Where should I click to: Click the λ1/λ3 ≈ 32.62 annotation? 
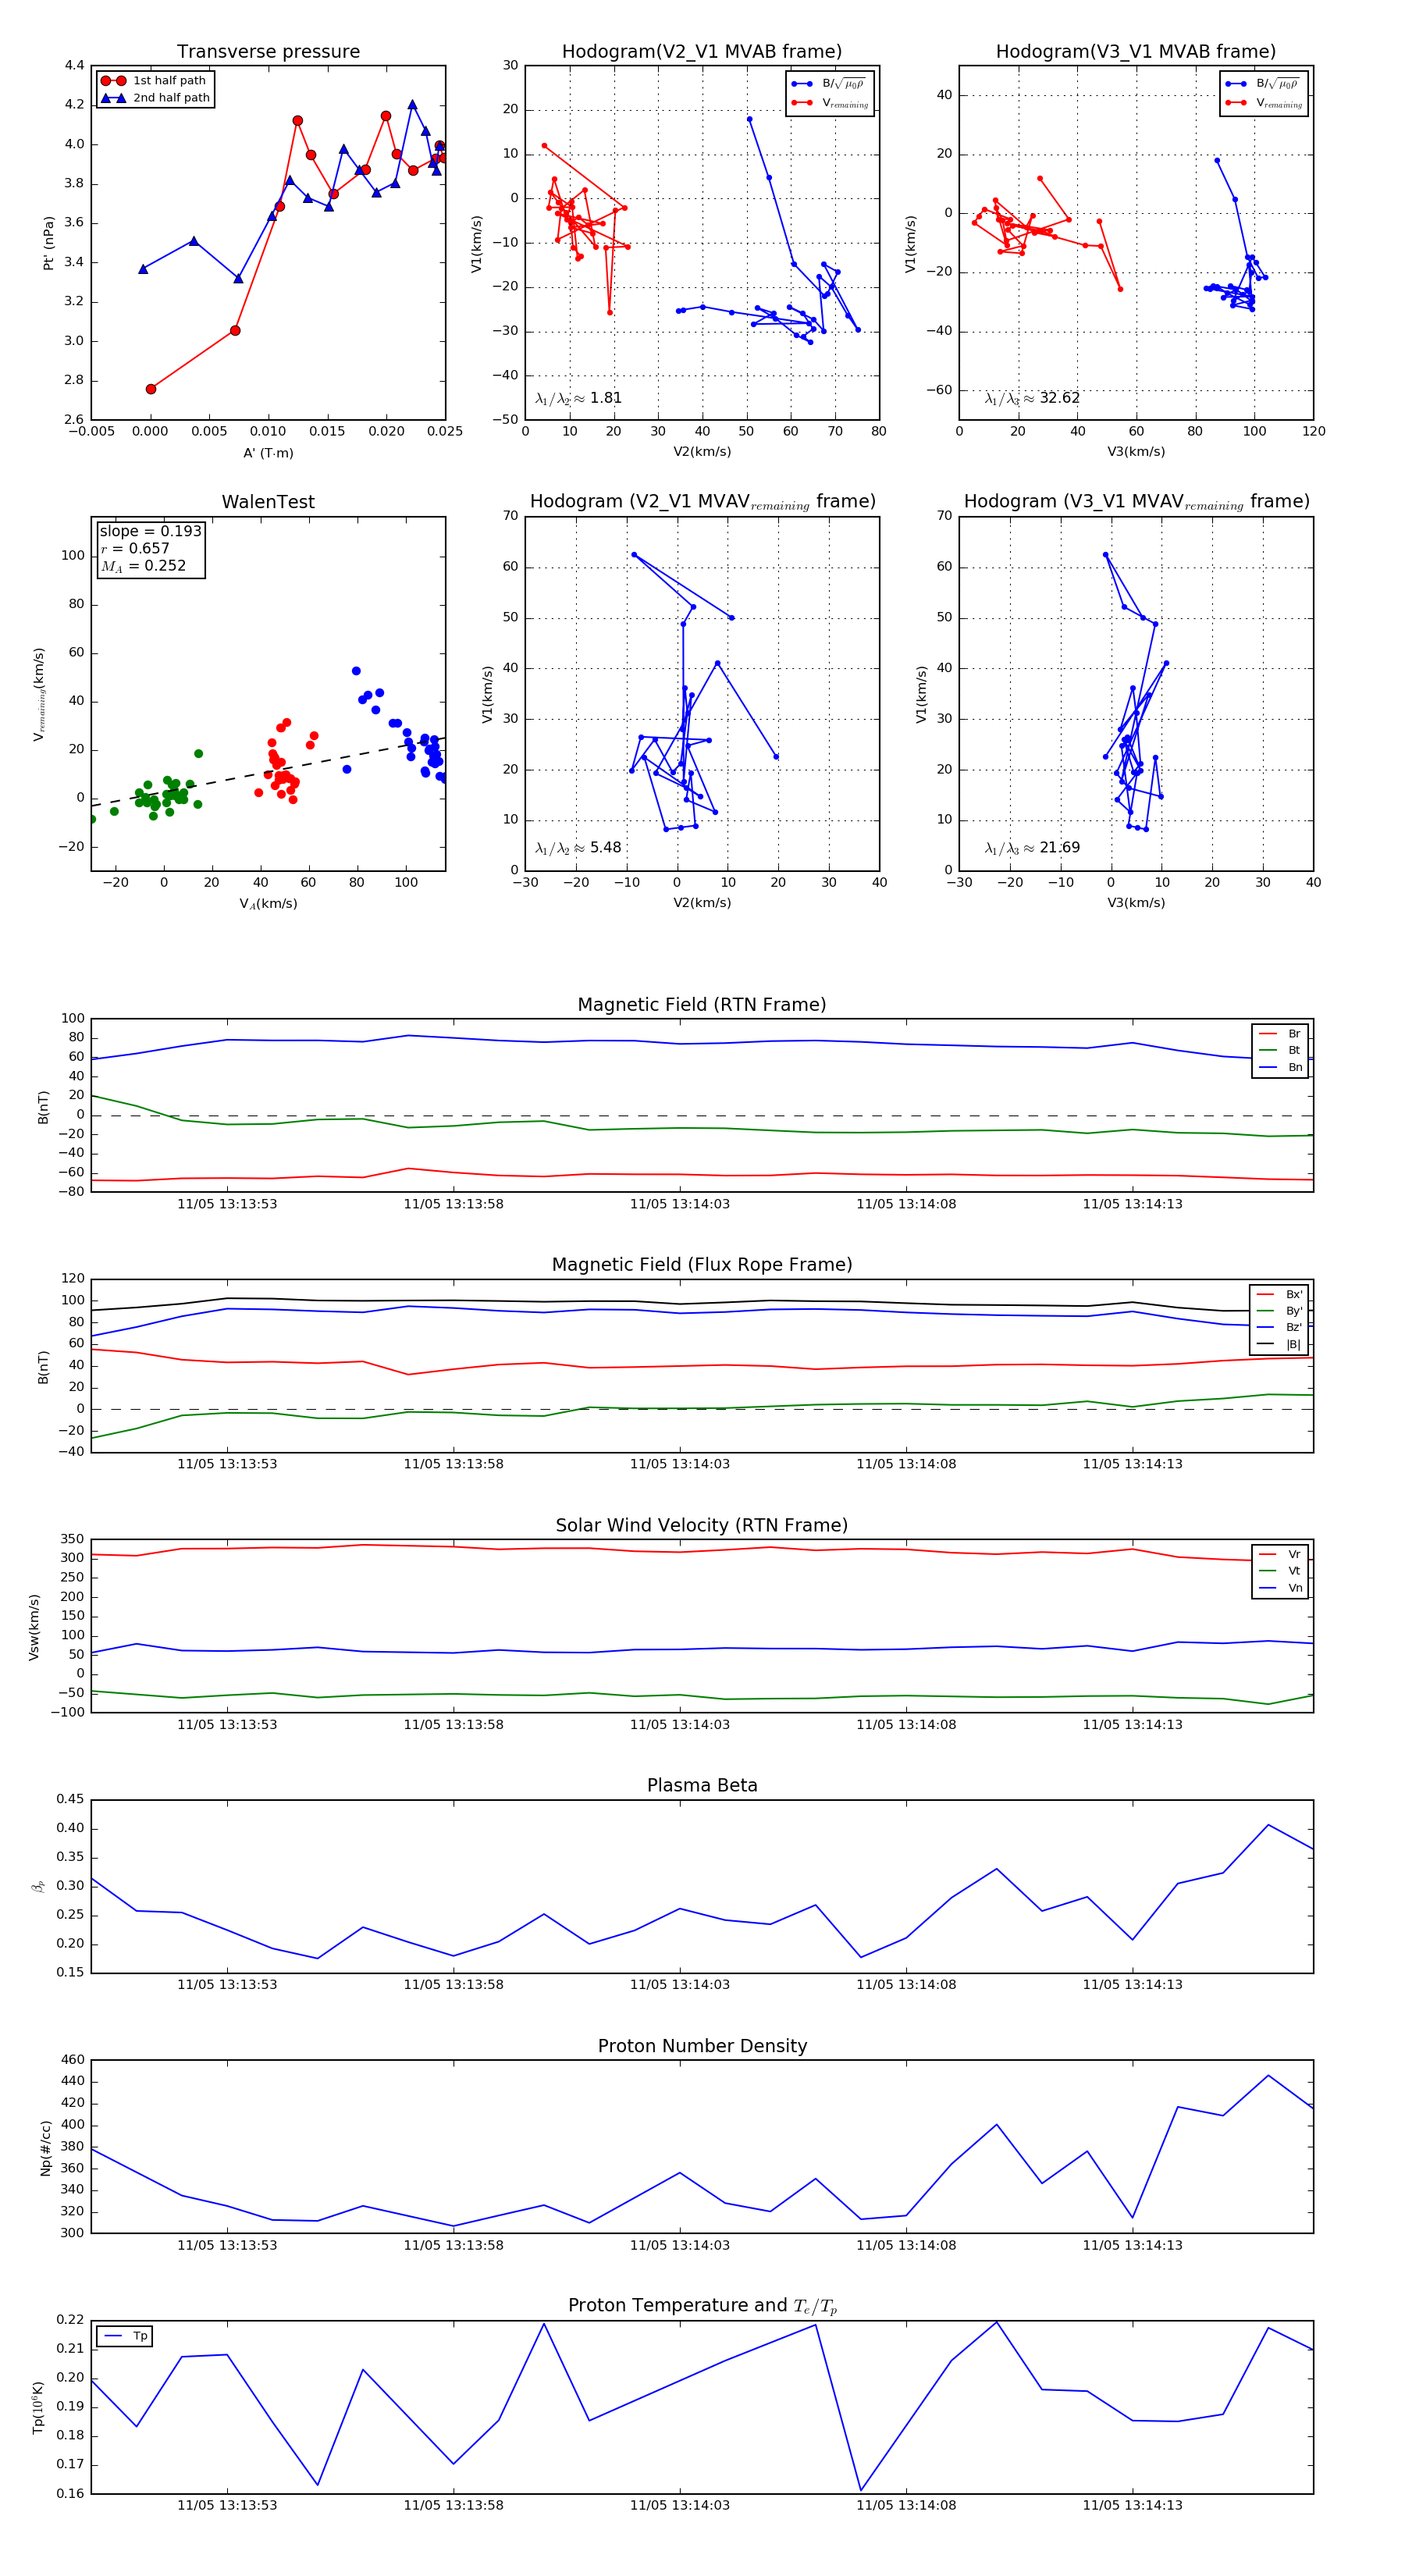pos(1032,398)
